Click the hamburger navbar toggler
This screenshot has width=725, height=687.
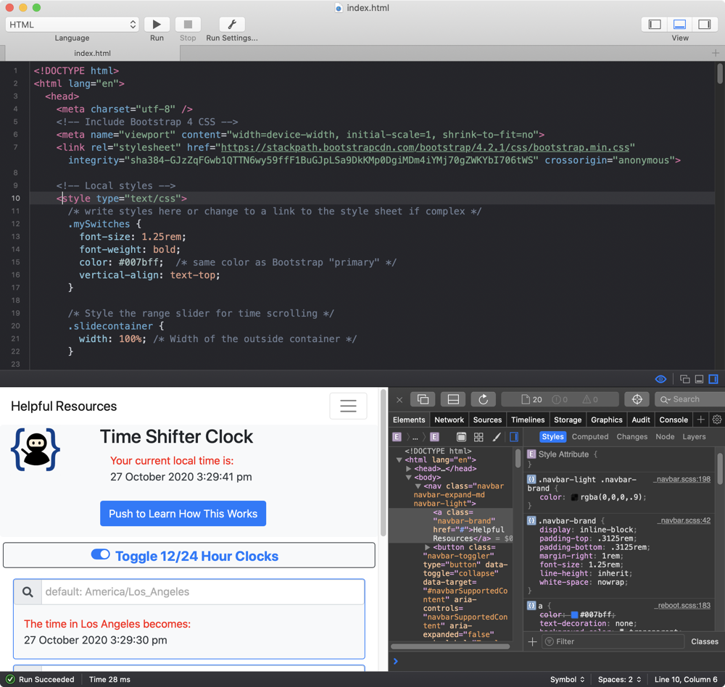(348, 407)
